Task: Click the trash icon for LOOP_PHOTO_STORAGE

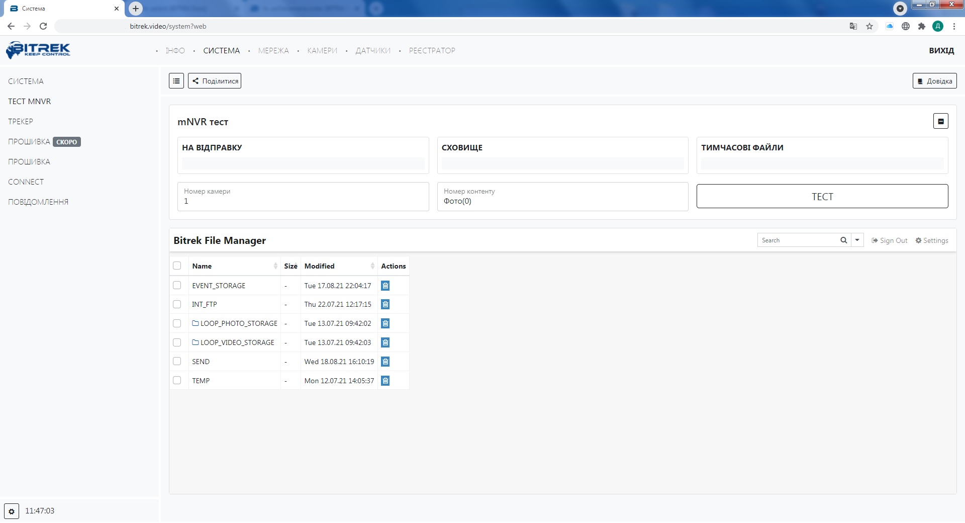Action: 385,323
